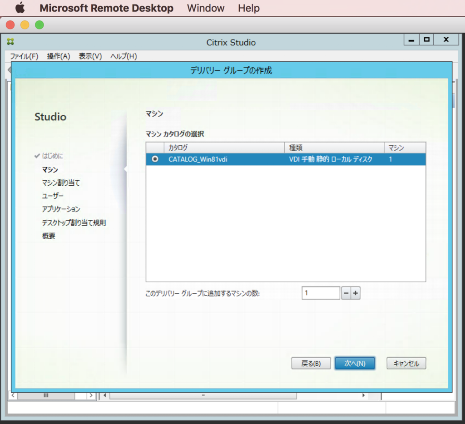Click the machine count value 1 in table
465x424 pixels.
pos(391,159)
